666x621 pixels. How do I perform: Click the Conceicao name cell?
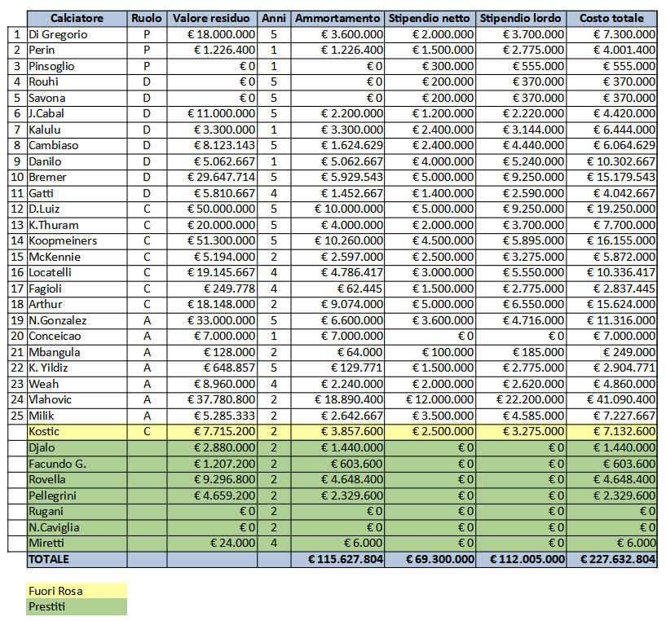[x=77, y=337]
